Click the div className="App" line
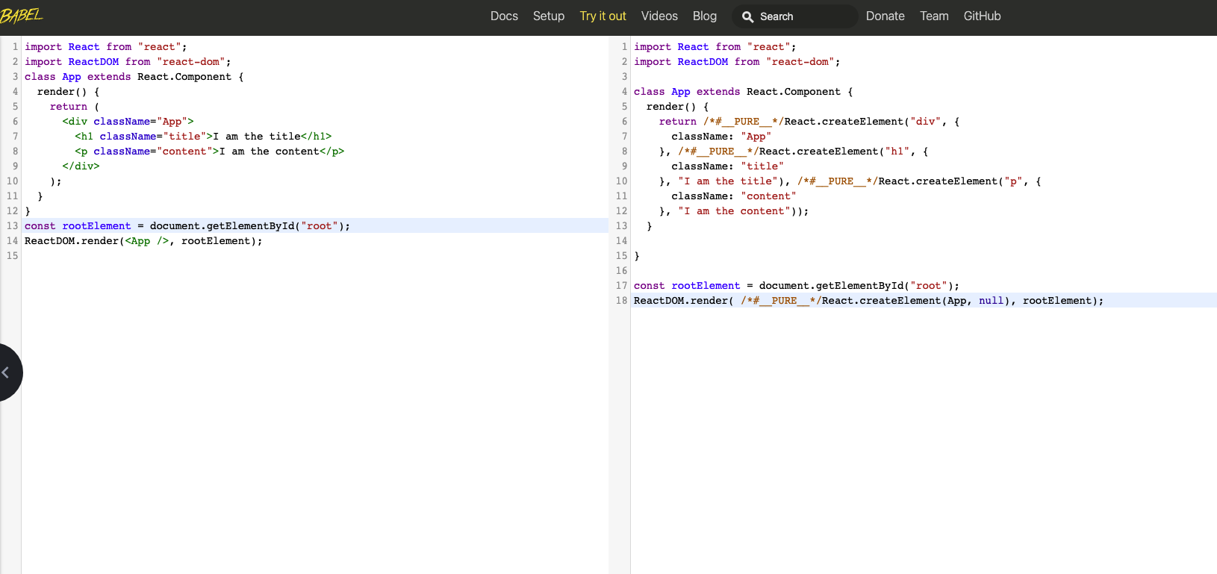1217x574 pixels. click(x=128, y=121)
